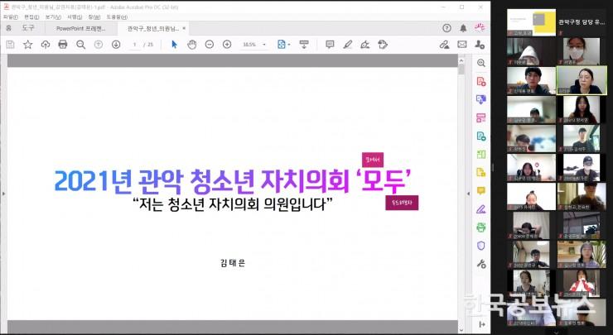
Task: Click the vertical scrollbar down arrow
Action: coord(461,330)
